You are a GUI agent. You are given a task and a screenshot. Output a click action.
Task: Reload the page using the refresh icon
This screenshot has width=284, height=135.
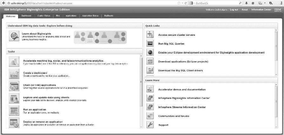pos(186,3)
